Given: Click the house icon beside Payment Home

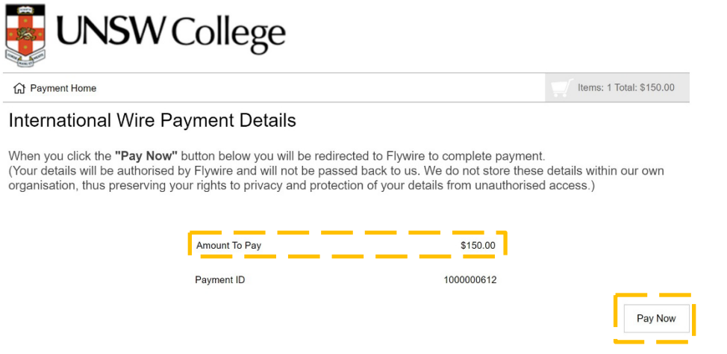Looking at the screenshot, I should coord(19,88).
